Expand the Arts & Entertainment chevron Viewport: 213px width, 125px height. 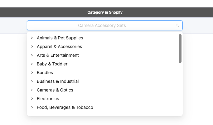point(32,55)
